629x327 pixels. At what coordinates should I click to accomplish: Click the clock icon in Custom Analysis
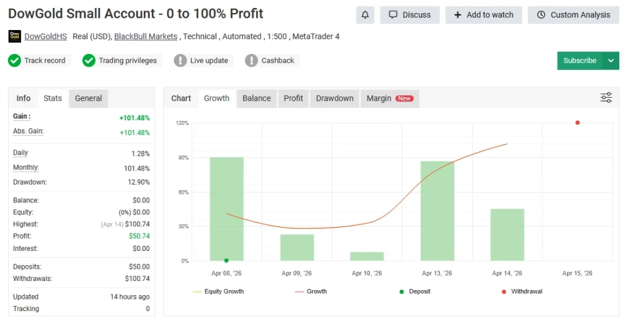(541, 15)
